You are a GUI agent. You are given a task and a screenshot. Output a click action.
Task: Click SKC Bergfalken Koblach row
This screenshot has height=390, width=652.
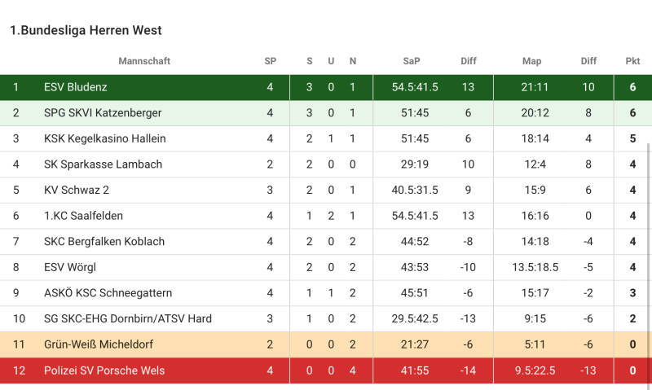click(x=104, y=242)
